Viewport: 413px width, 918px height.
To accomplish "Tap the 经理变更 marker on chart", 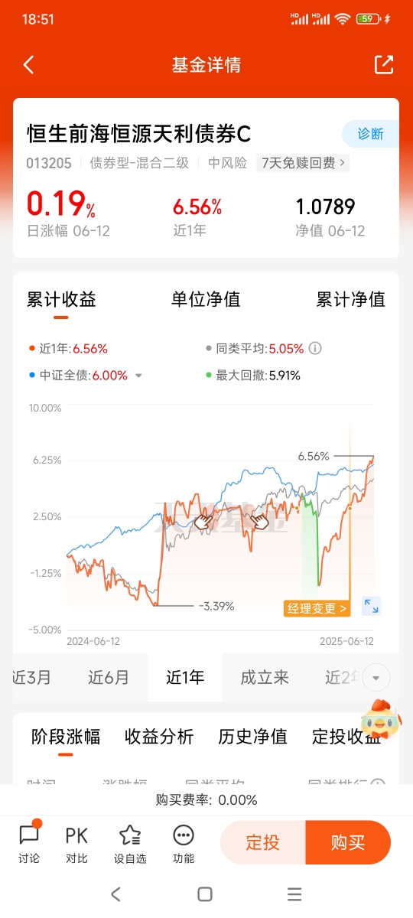I will 317,609.
